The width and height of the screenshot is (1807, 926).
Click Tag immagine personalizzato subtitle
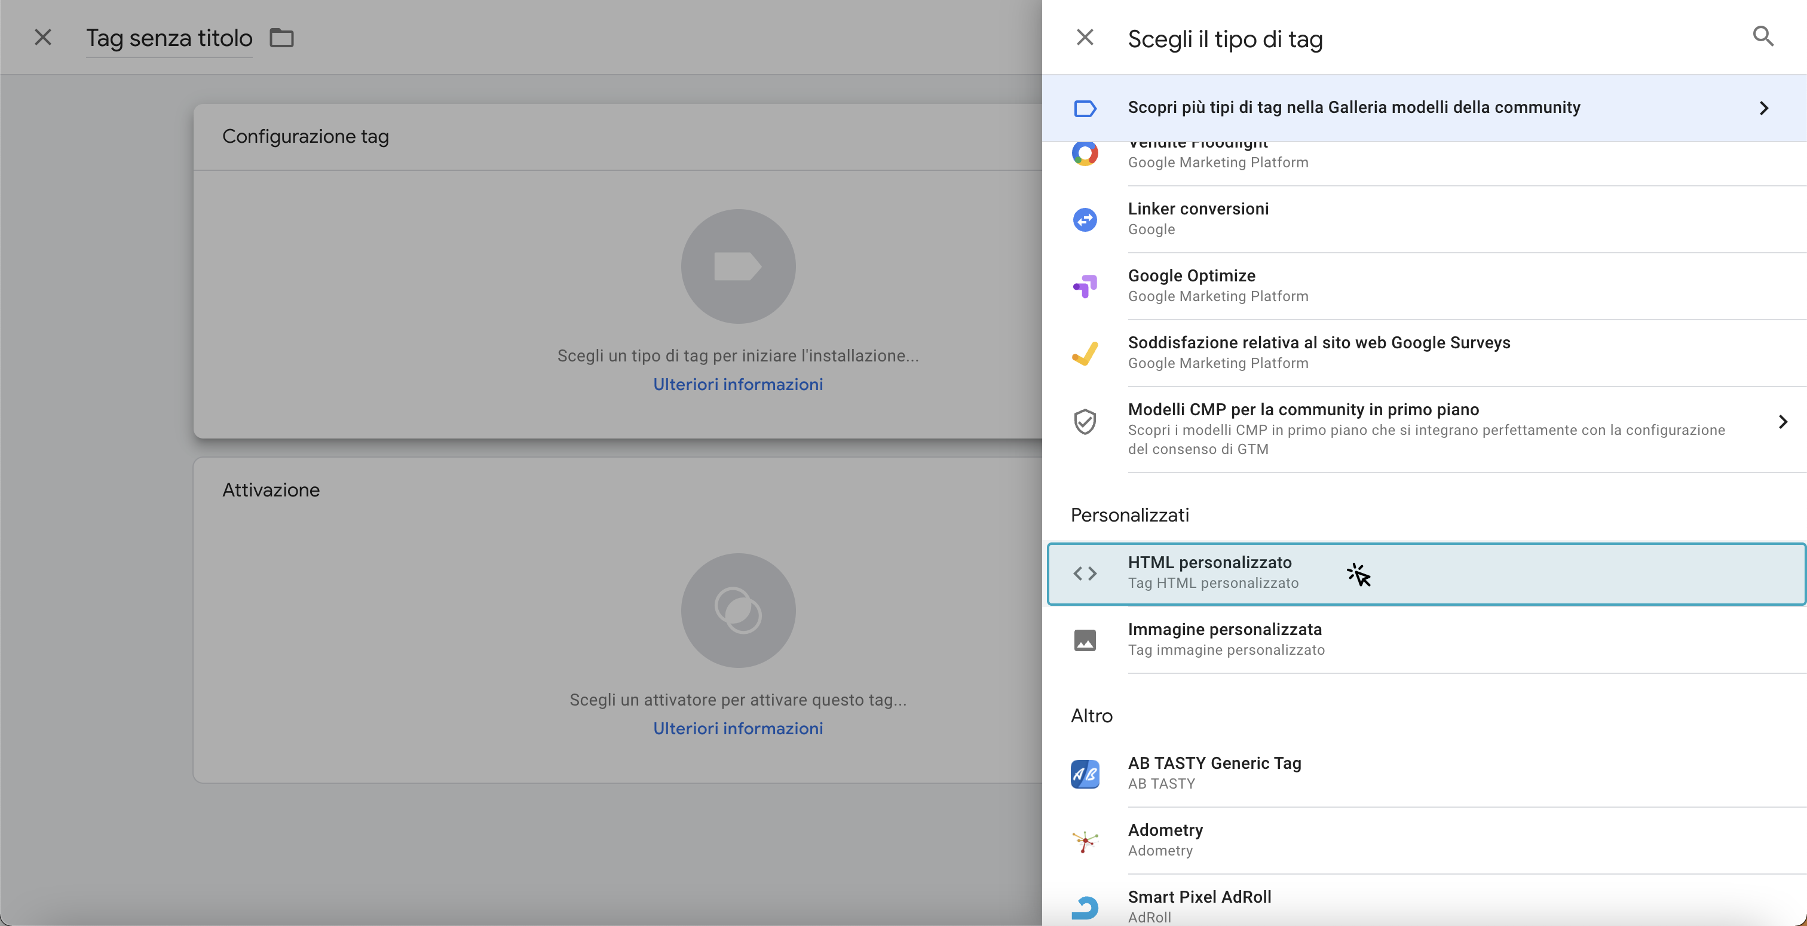point(1226,649)
